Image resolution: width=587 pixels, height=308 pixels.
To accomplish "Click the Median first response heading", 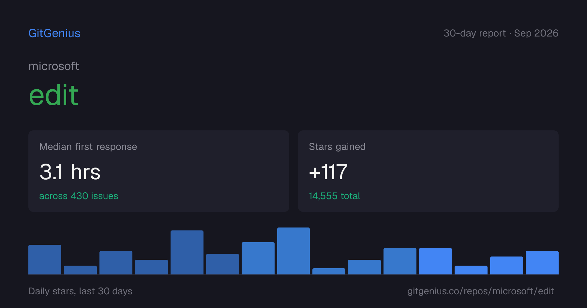I will (88, 147).
